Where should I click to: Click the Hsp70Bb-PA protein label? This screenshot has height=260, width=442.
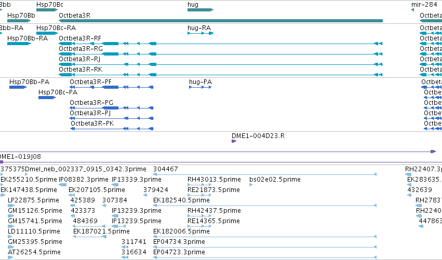pyautogui.click(x=29, y=82)
